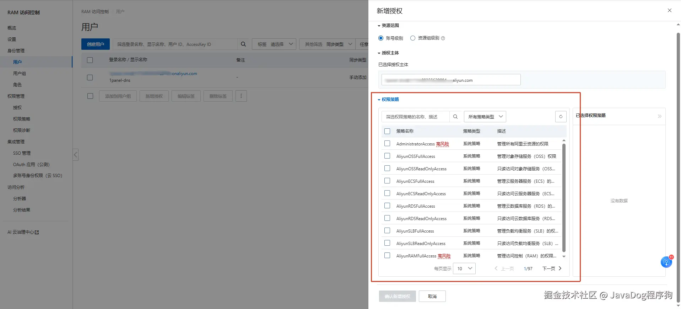Select the 资源组级别 radio option
681x309 pixels.
[x=413, y=38]
